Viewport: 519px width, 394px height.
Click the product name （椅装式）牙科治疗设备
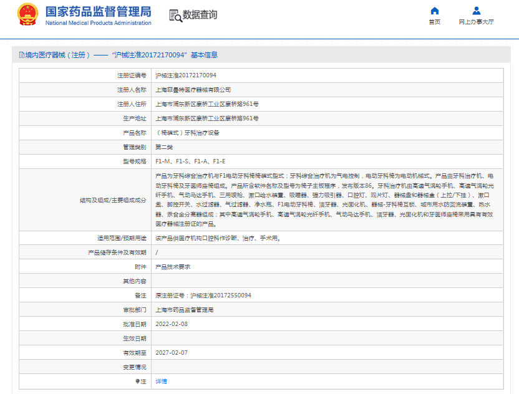(x=187, y=133)
